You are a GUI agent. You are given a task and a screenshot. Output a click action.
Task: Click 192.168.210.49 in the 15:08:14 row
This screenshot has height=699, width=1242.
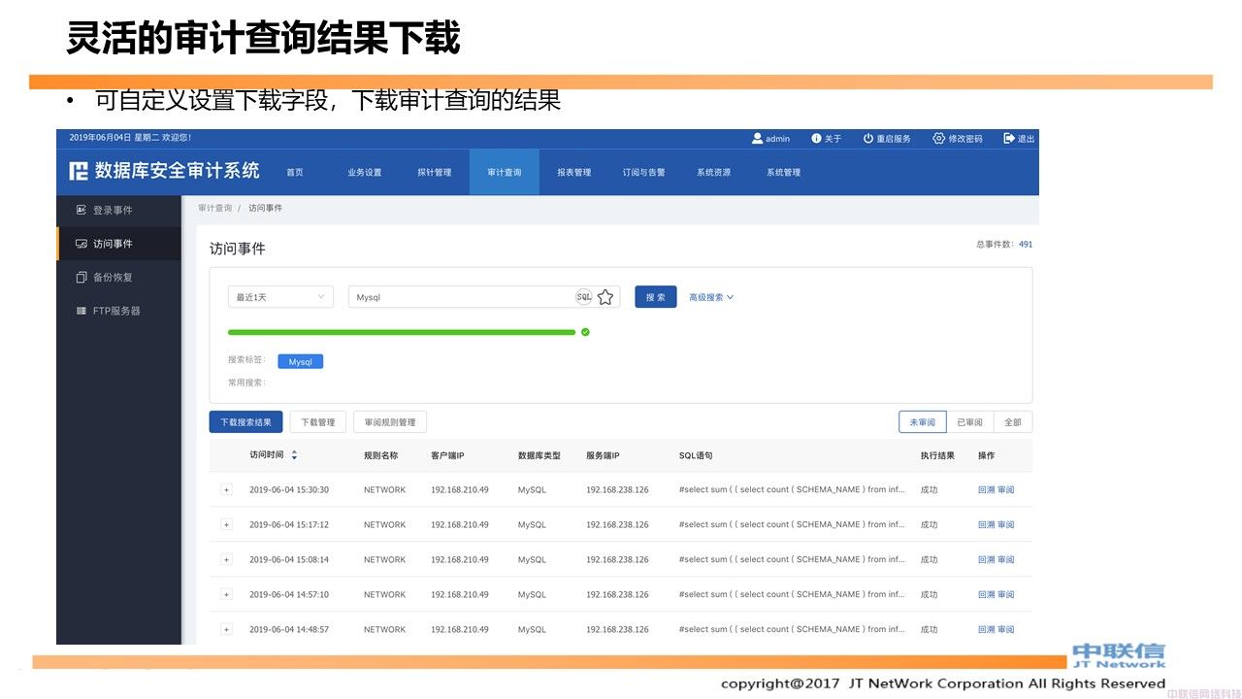[460, 560]
